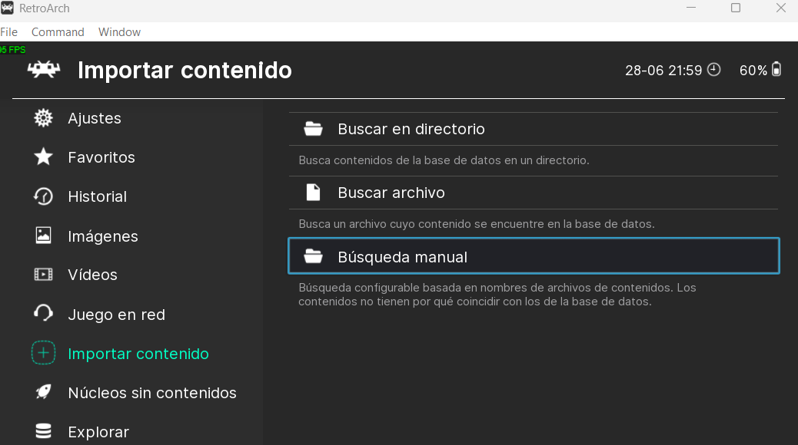Click description 'Busca un archivo cuyo contenido'
This screenshot has height=445, width=798.
click(x=477, y=224)
